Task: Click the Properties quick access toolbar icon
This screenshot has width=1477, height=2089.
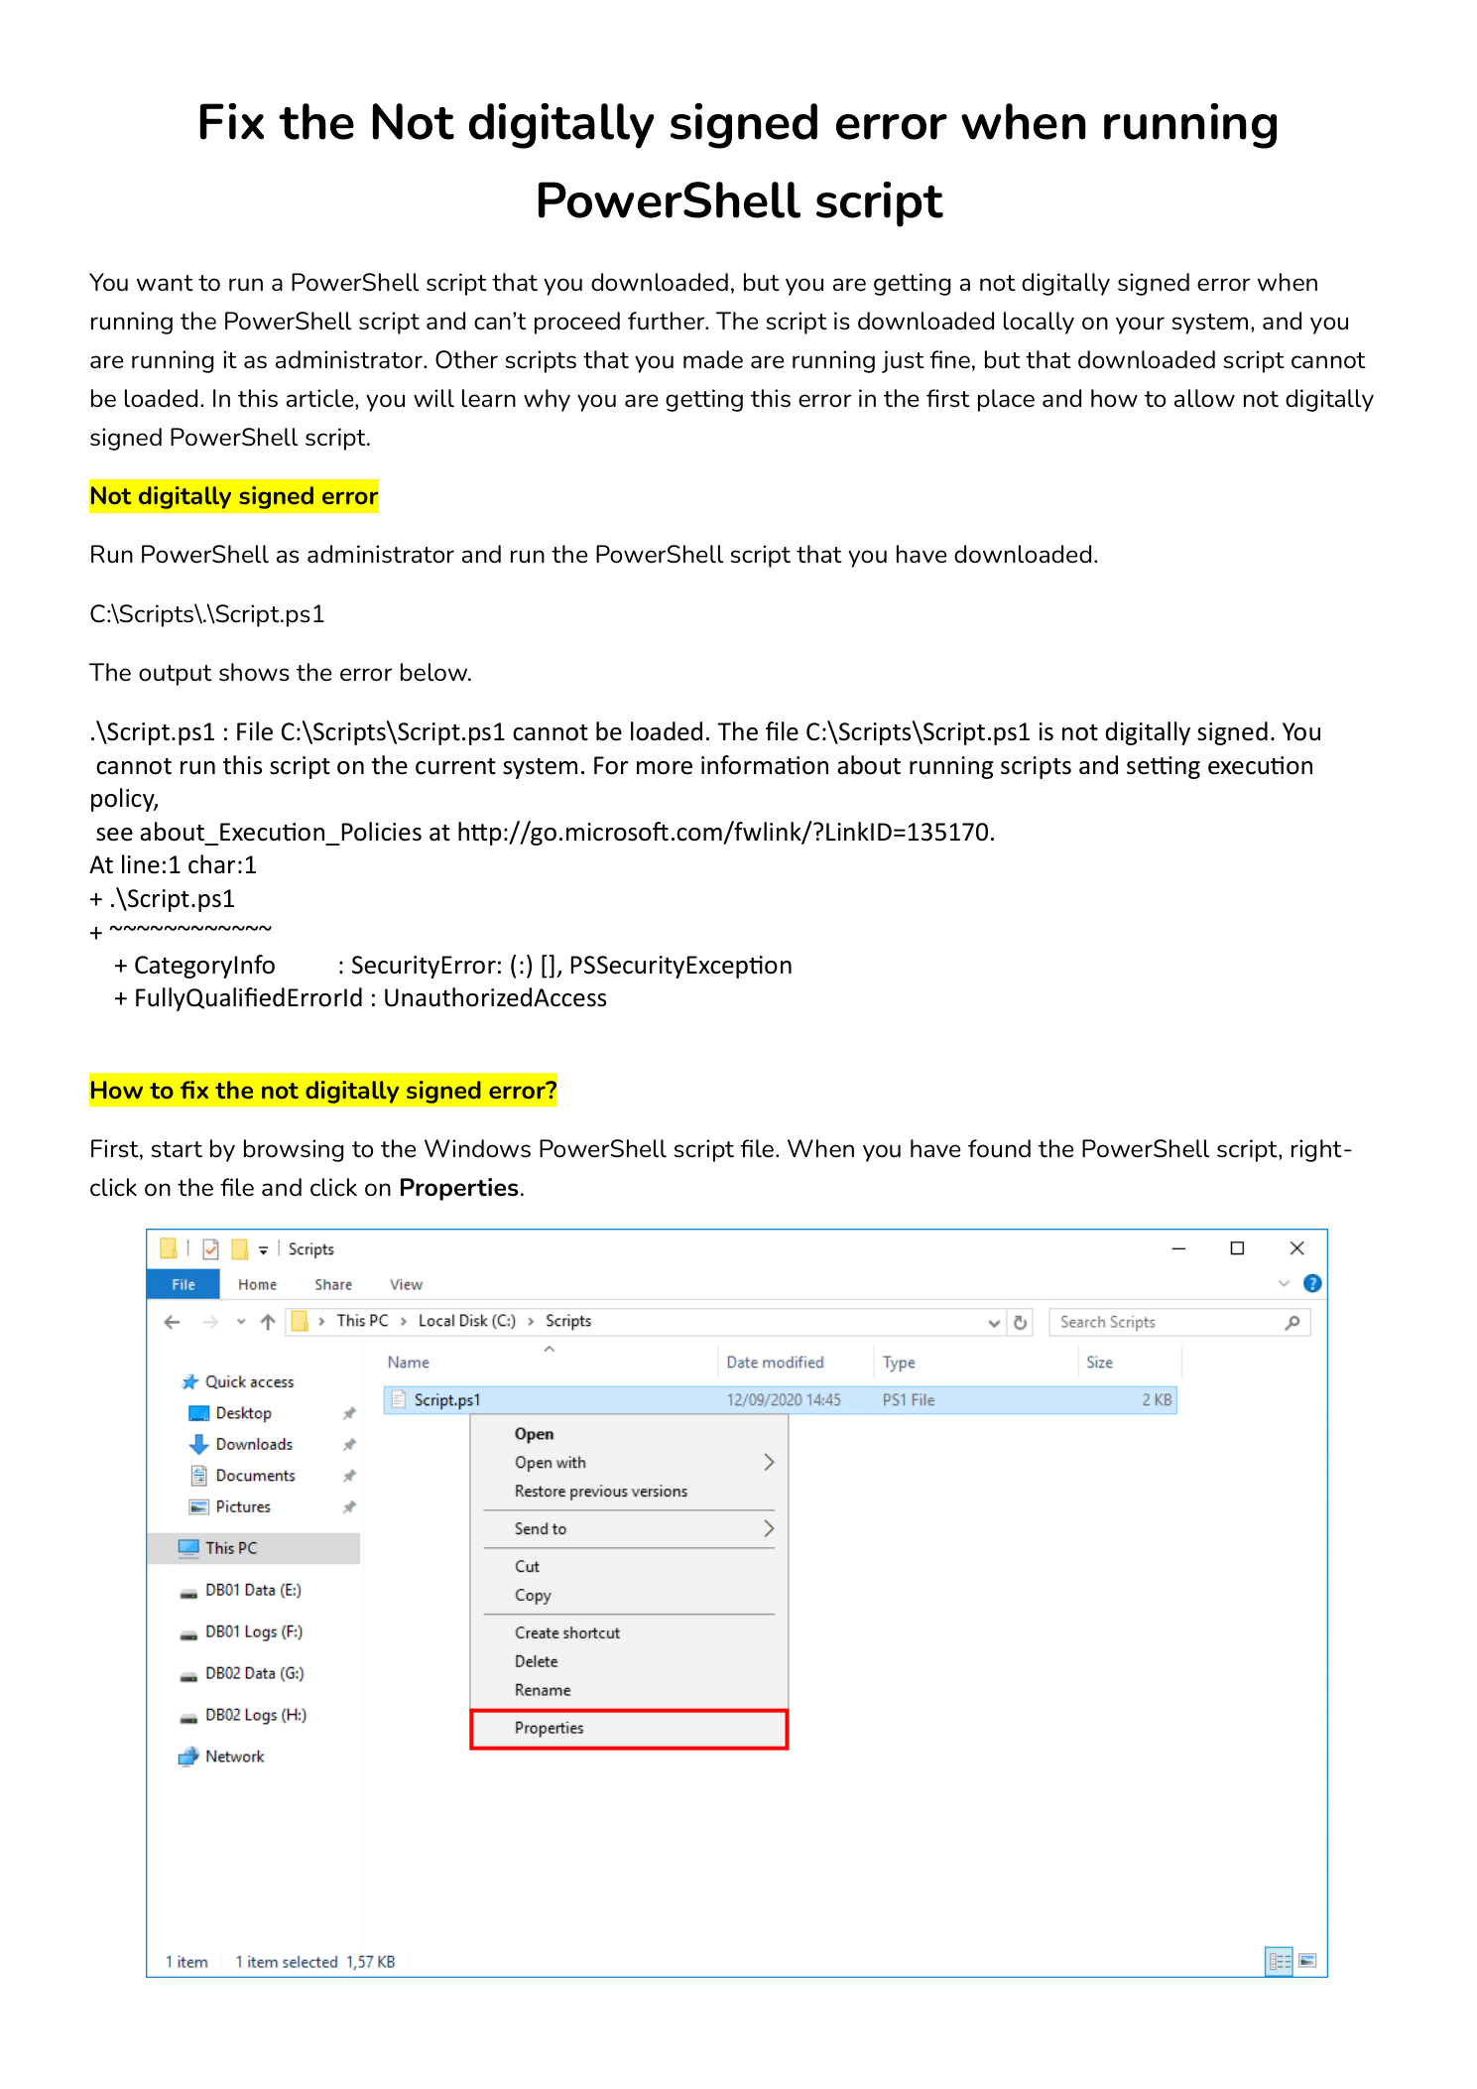Action: [x=211, y=1248]
